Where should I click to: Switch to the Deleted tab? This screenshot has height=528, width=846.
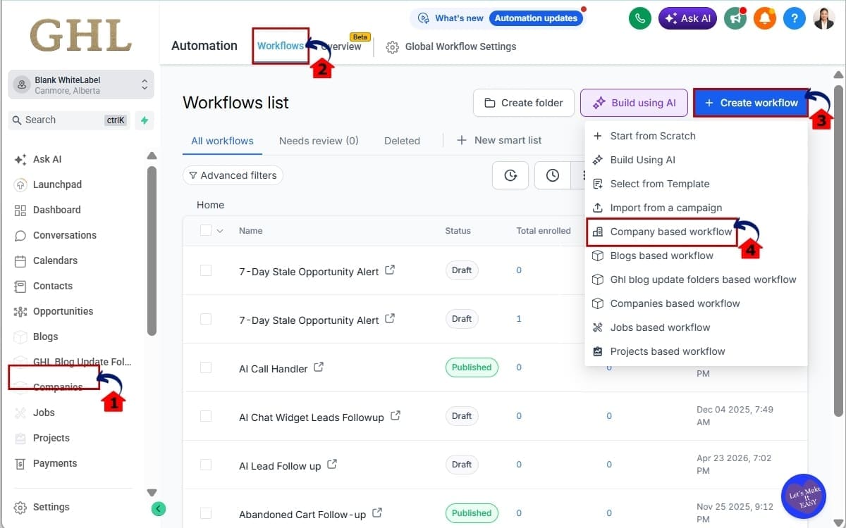click(x=402, y=141)
